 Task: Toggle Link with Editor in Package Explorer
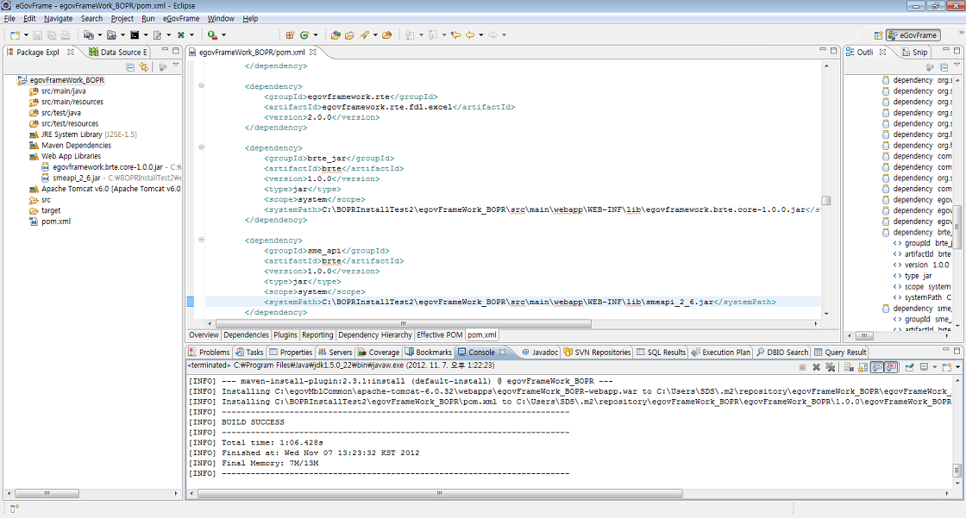pyautogui.click(x=144, y=66)
